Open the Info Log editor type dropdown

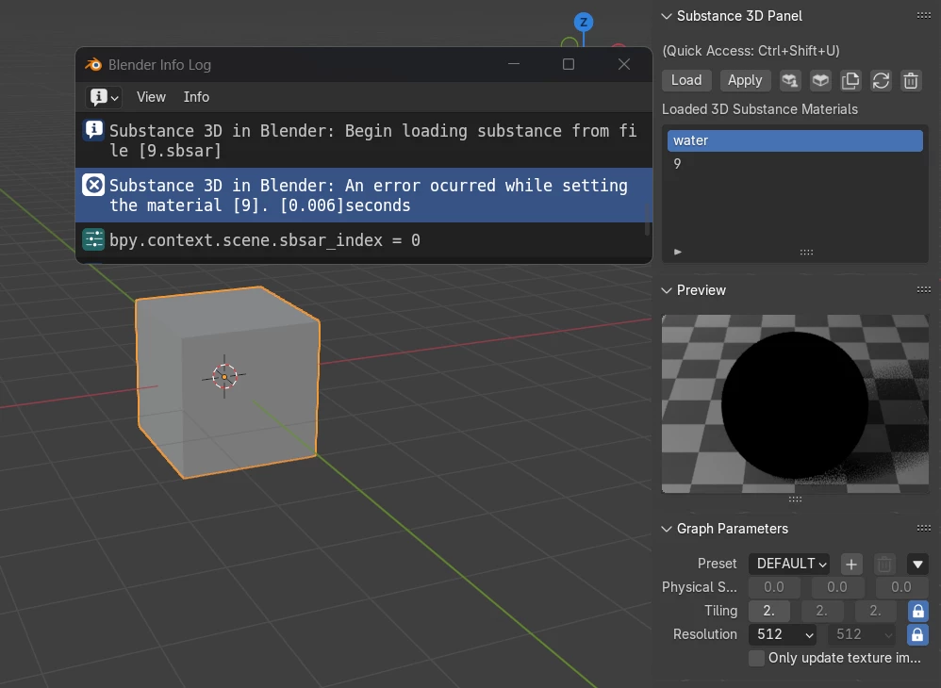click(x=104, y=97)
